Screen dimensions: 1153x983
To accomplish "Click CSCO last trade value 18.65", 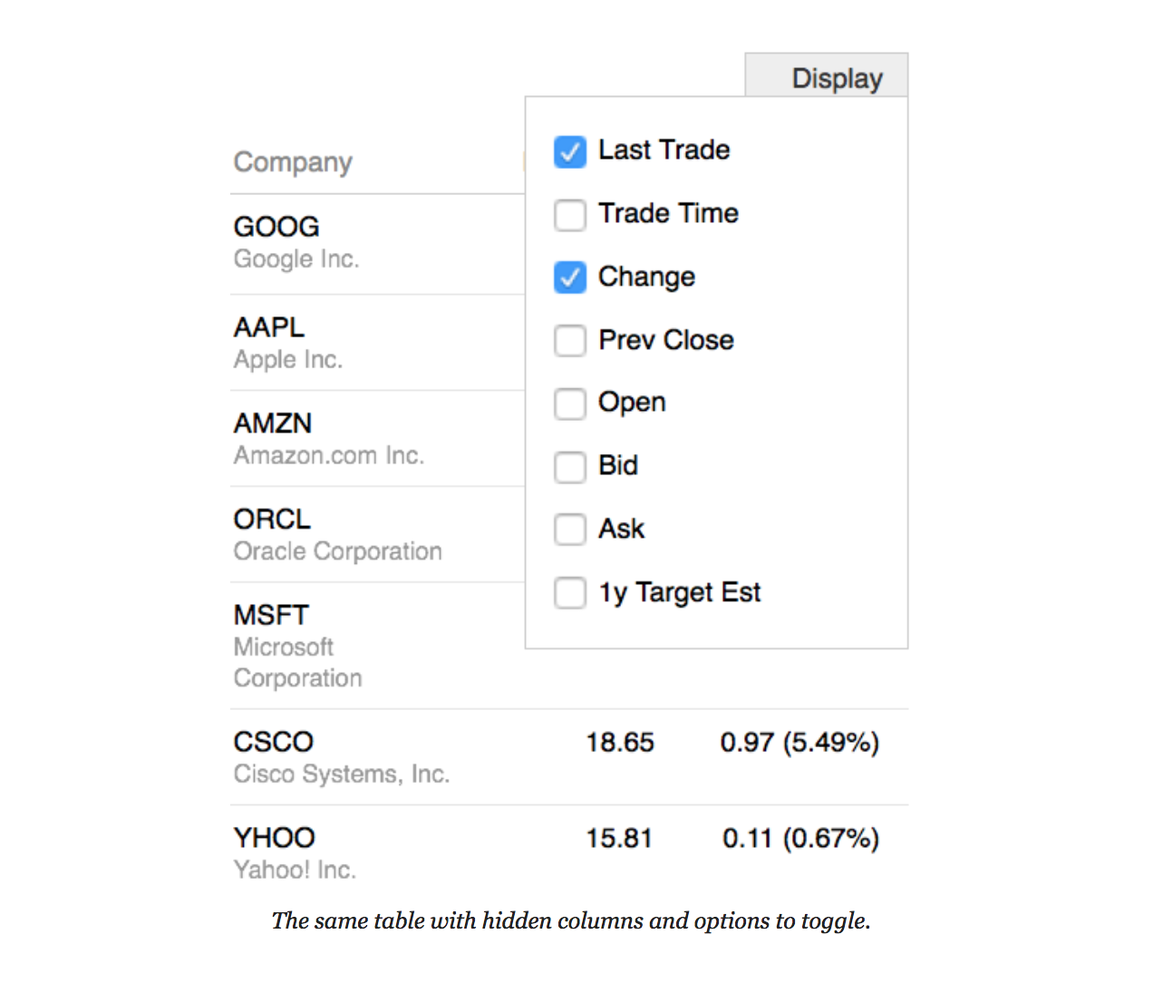I will 619,743.
